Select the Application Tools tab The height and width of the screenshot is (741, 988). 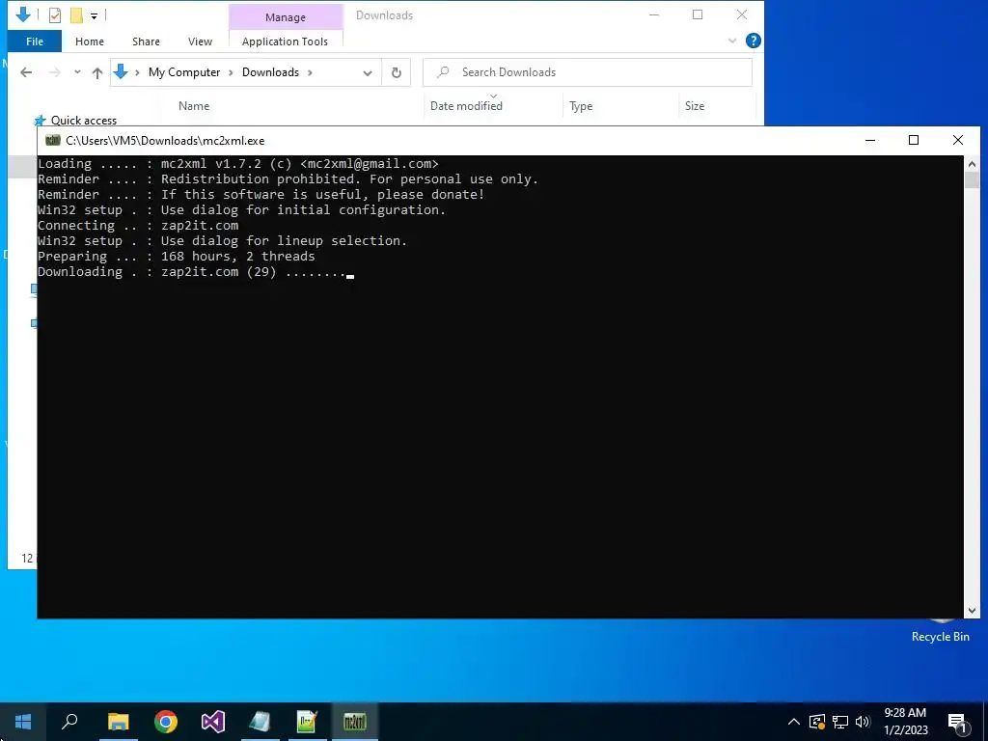click(x=285, y=41)
